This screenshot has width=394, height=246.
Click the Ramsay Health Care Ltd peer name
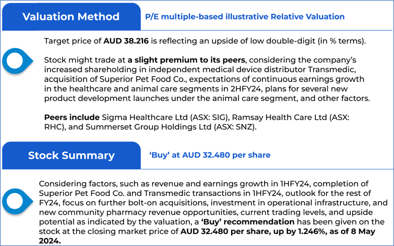coord(279,117)
